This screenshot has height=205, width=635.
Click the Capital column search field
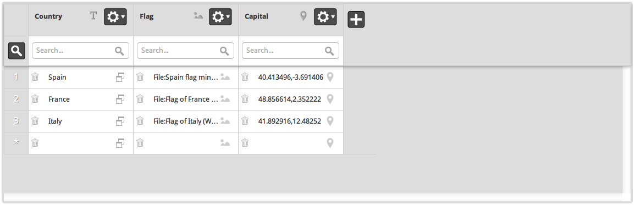point(290,51)
